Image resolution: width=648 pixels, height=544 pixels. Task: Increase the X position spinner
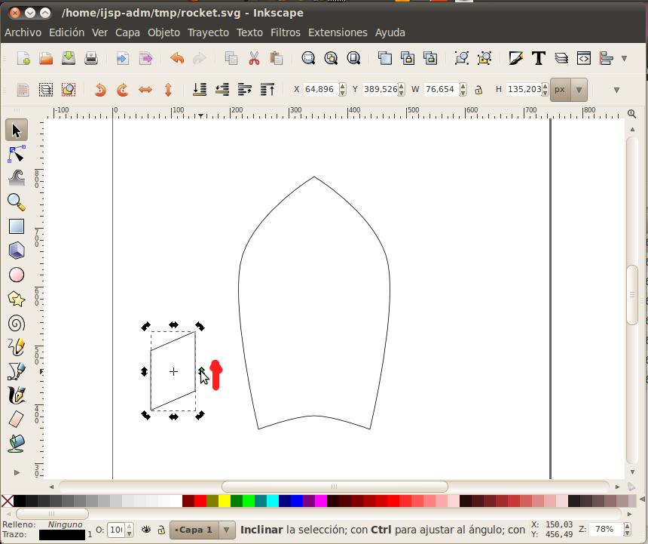tap(342, 86)
